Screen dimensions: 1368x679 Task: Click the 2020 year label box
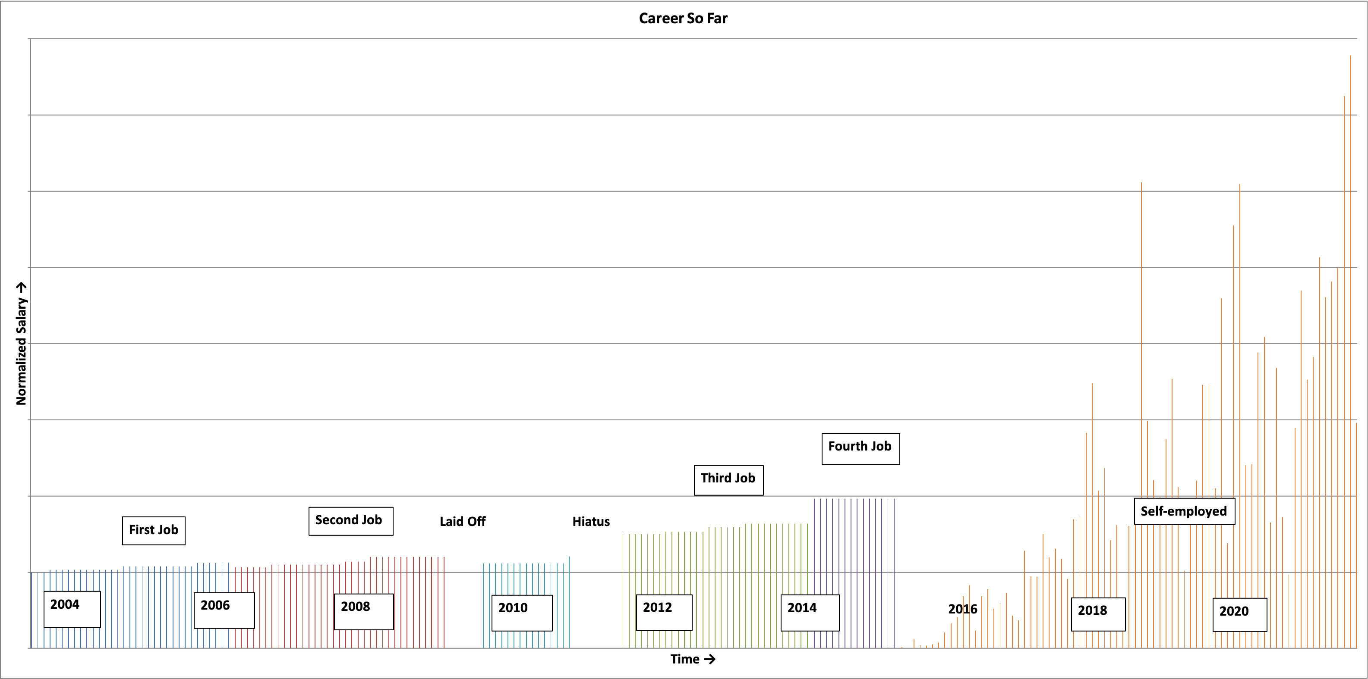pos(1239,615)
